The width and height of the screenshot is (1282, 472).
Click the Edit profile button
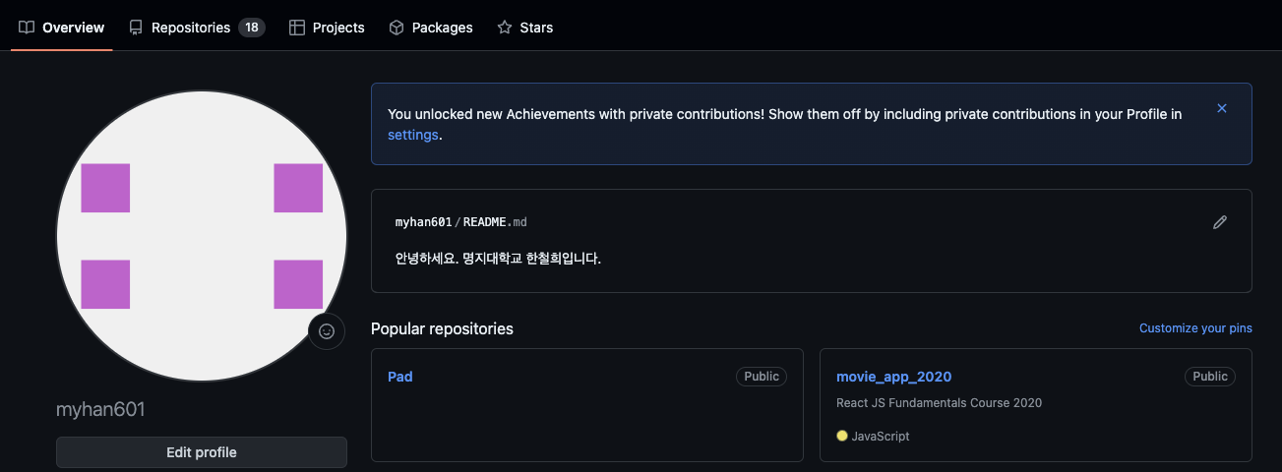pyautogui.click(x=202, y=452)
